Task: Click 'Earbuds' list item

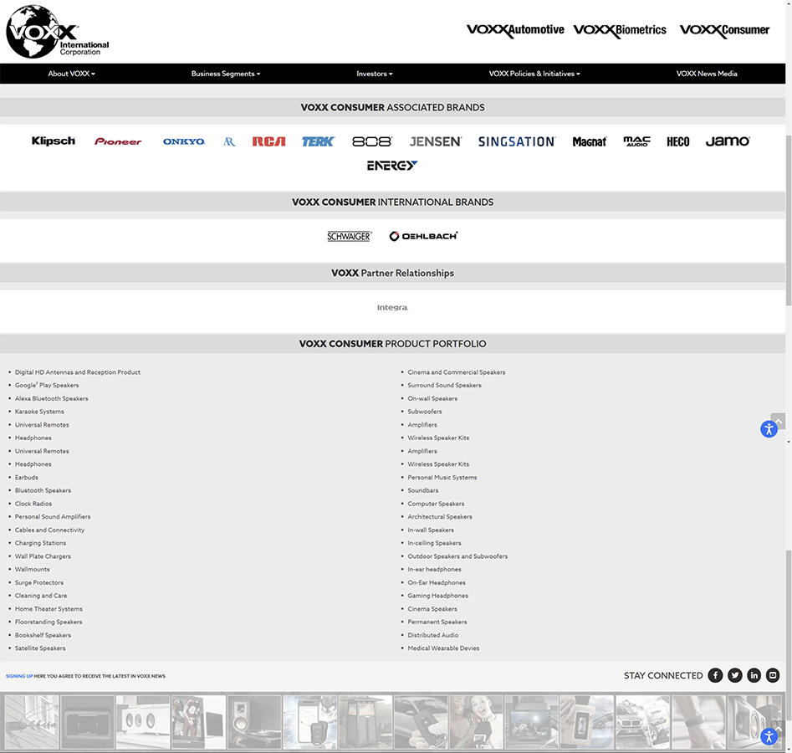Action: (x=26, y=477)
